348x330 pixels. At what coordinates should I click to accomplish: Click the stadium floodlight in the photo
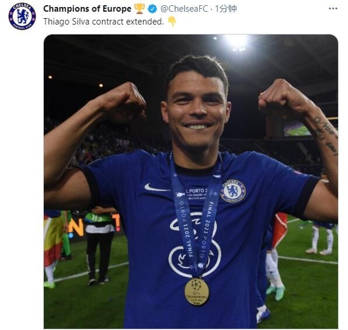236,42
